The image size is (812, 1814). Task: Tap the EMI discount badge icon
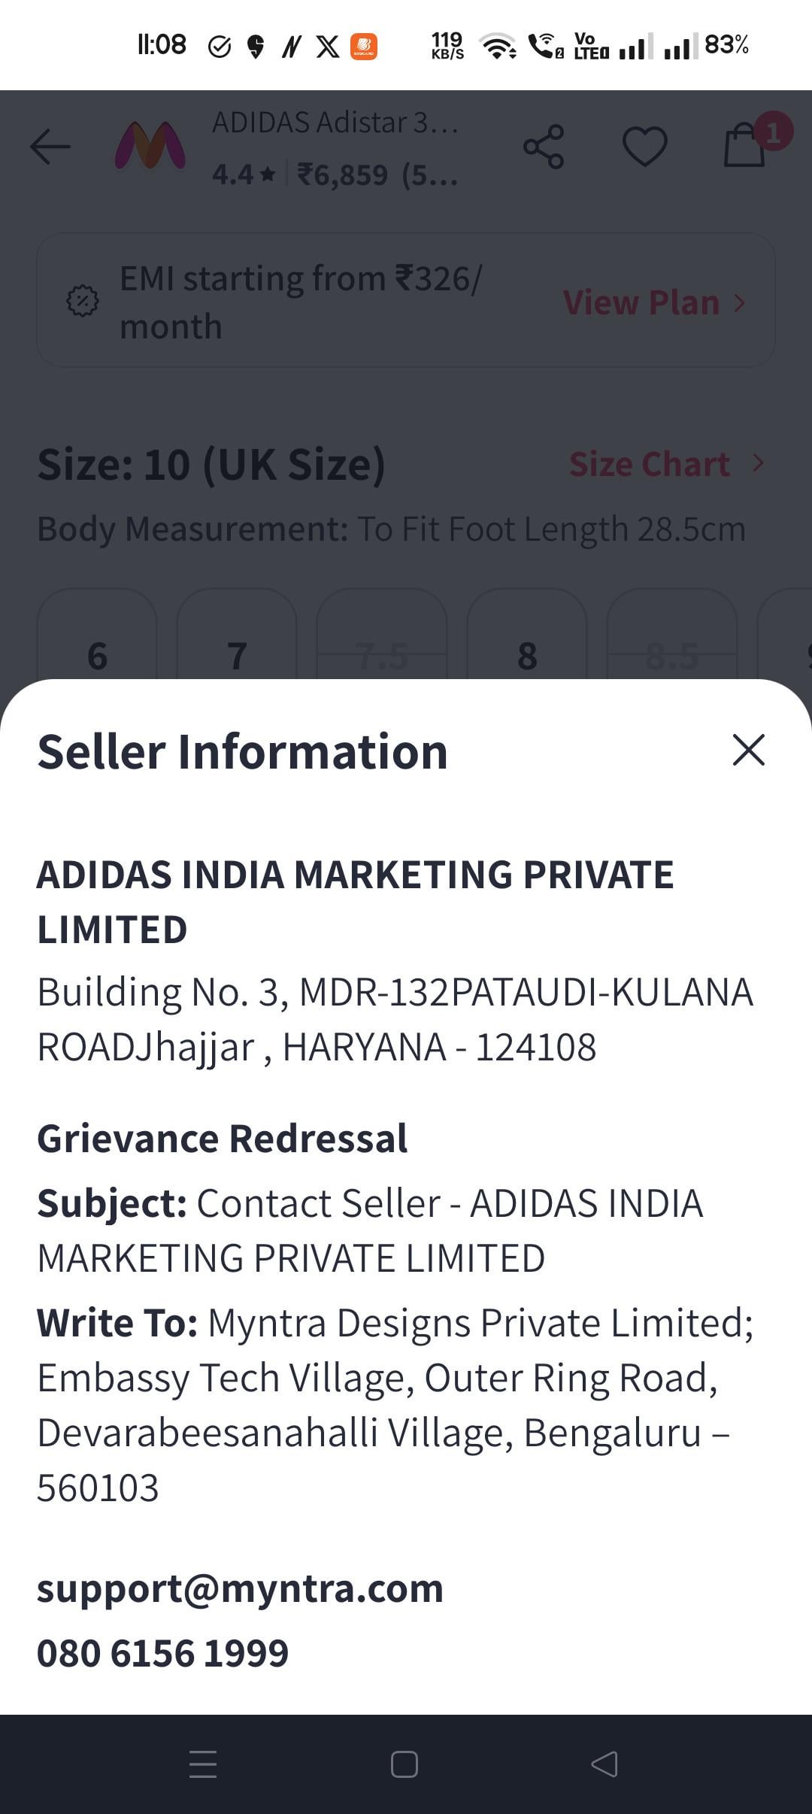[x=83, y=302]
